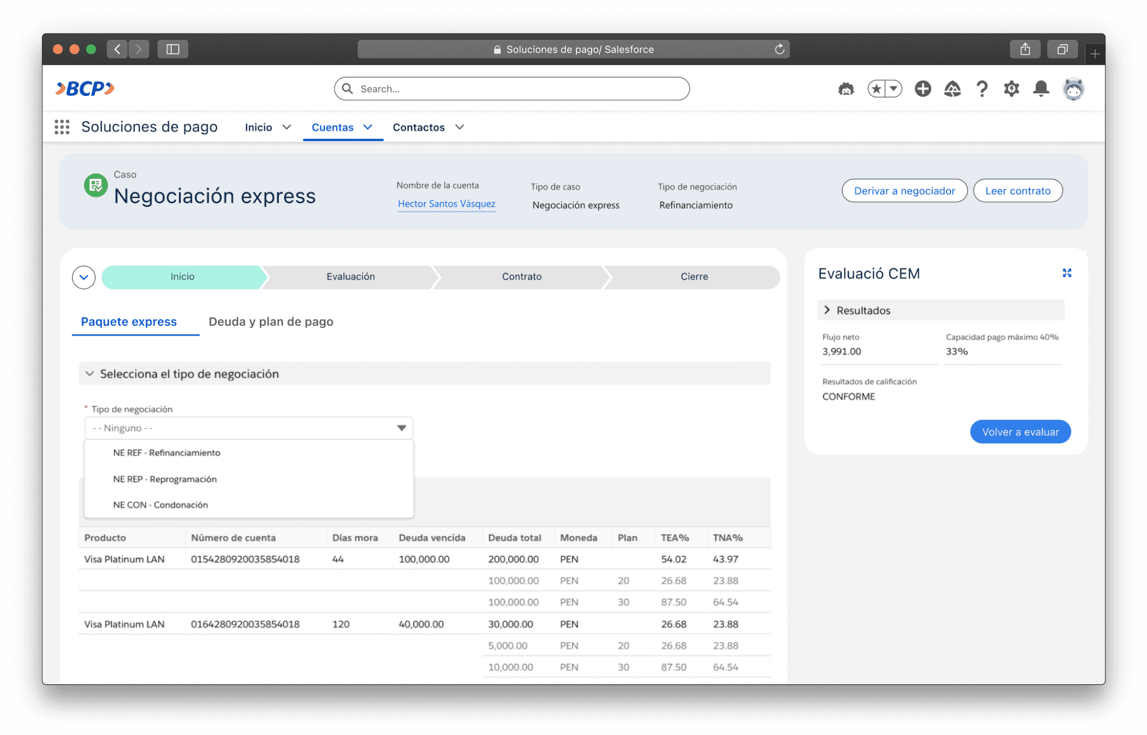The image size is (1147, 735).
Task: Click the Trailhead astro icon
Action: 846,88
